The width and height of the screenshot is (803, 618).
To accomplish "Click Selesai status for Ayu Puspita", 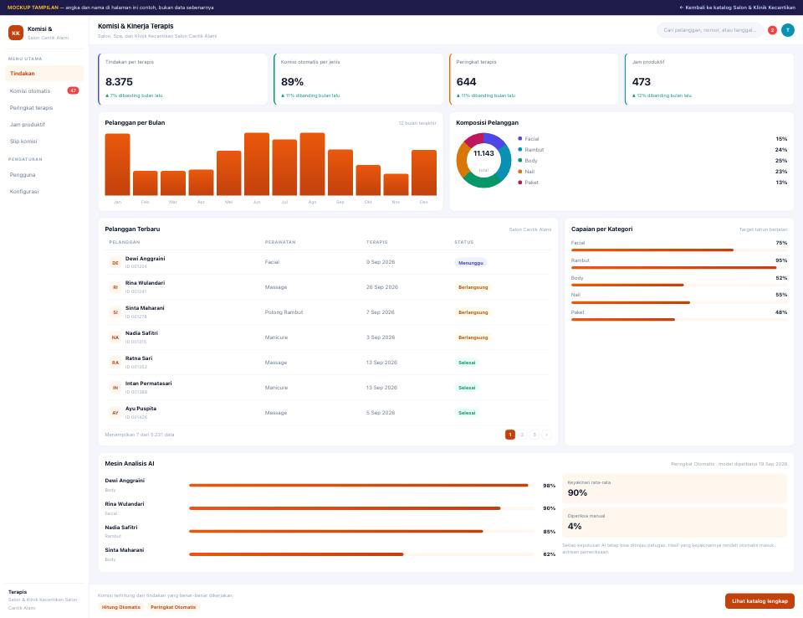I will [x=467, y=413].
